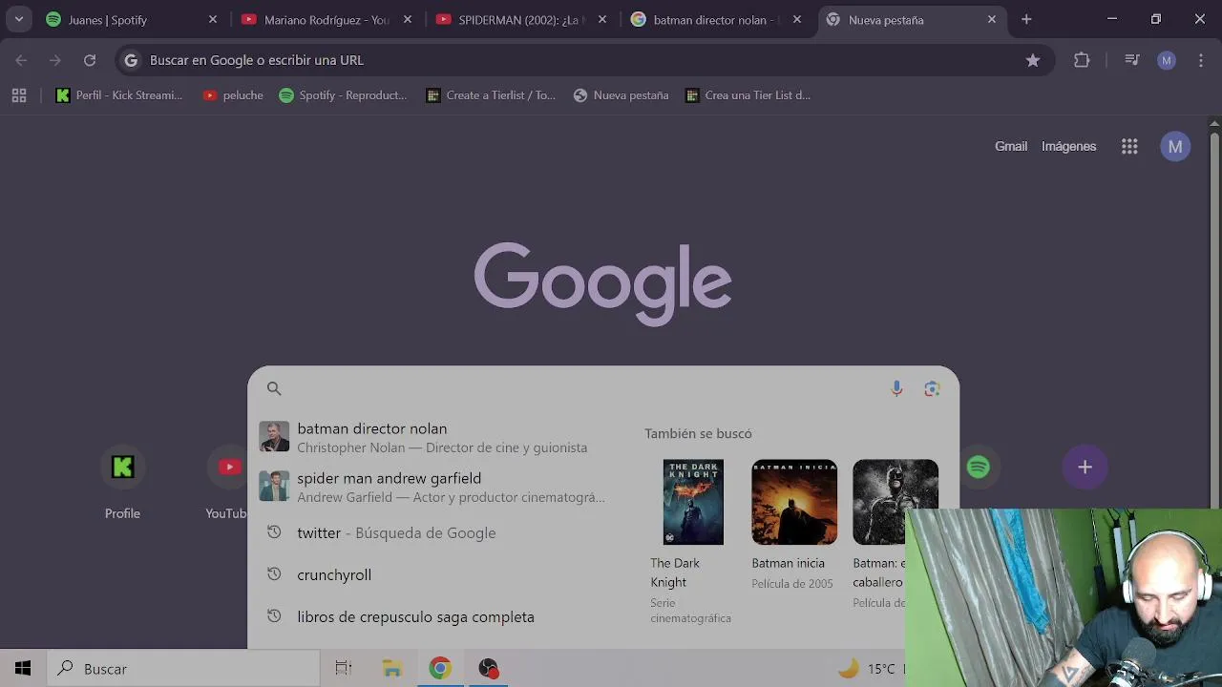Open Chrome from the taskbar
1222x687 pixels.
pyautogui.click(x=440, y=669)
